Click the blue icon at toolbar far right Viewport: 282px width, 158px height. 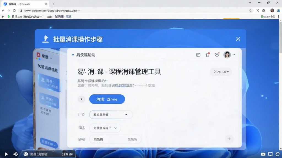tap(278, 11)
